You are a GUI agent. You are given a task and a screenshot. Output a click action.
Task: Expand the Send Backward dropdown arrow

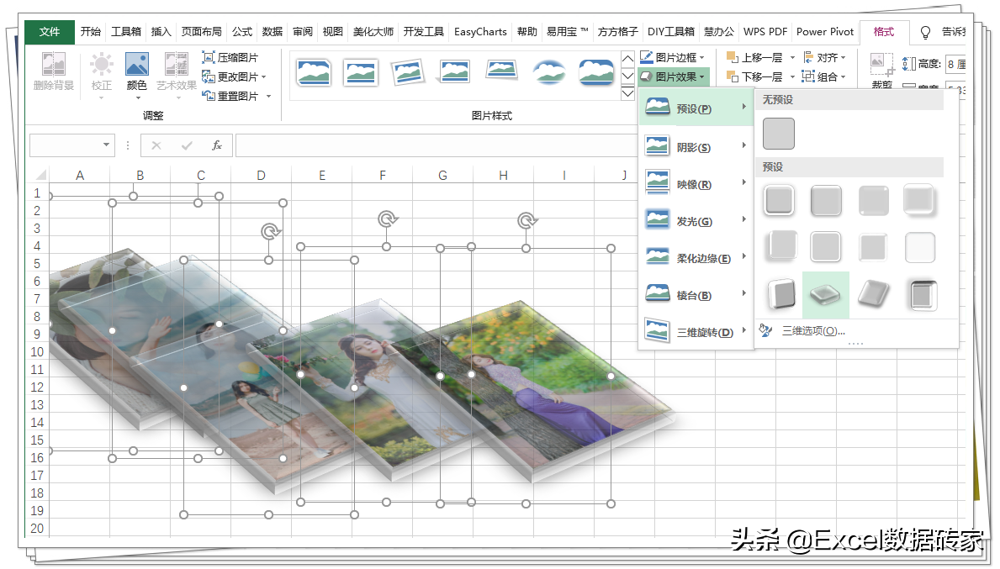click(793, 76)
